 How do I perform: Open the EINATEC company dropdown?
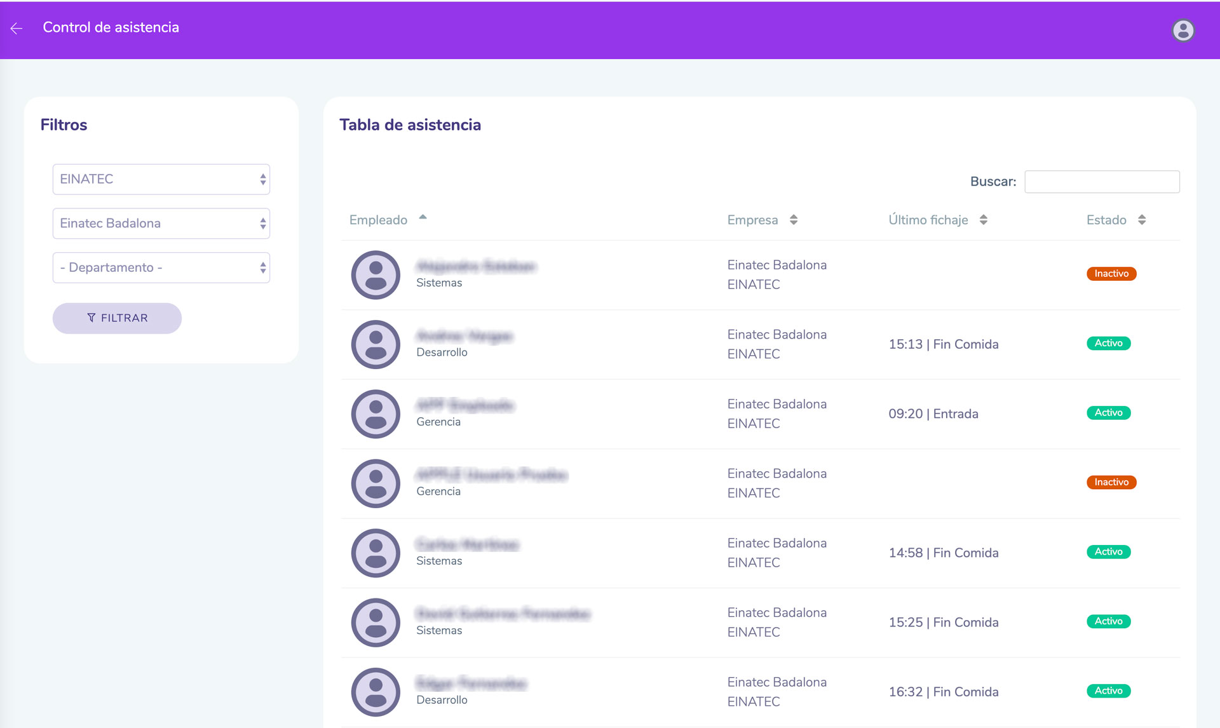[x=161, y=179]
